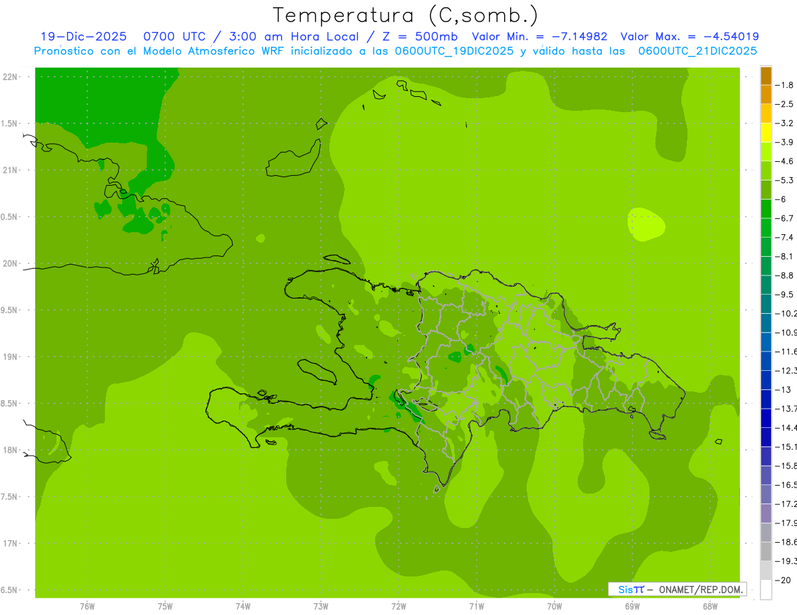The image size is (797, 615).
Task: Select the '19-Dic-2025' date text
Action: [84, 36]
